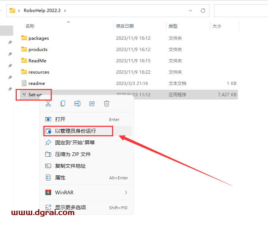Click the packages folder icon
The width and height of the screenshot is (268, 226).
click(24, 38)
